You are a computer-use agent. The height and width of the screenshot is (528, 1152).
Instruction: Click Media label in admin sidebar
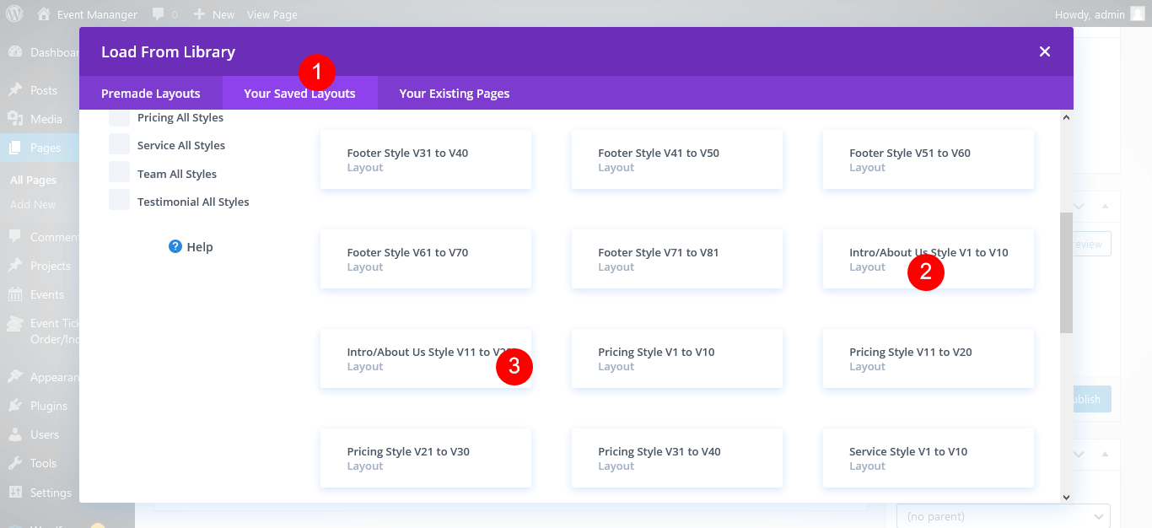click(x=46, y=119)
